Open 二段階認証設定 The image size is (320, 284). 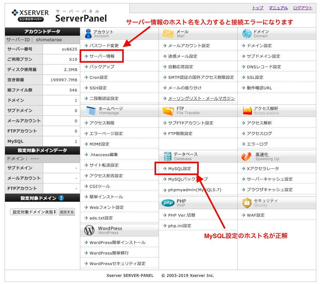coord(104,98)
